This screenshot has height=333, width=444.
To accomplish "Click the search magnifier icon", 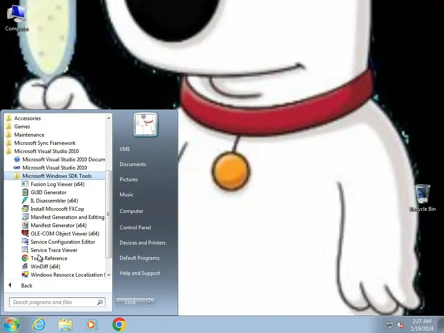I will (100, 302).
